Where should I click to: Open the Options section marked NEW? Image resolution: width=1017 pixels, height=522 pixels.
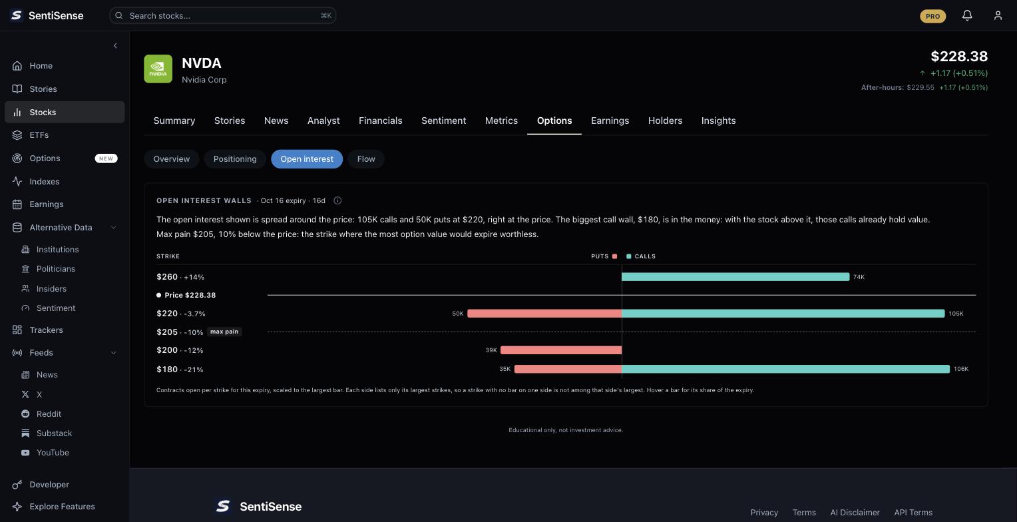pos(65,158)
